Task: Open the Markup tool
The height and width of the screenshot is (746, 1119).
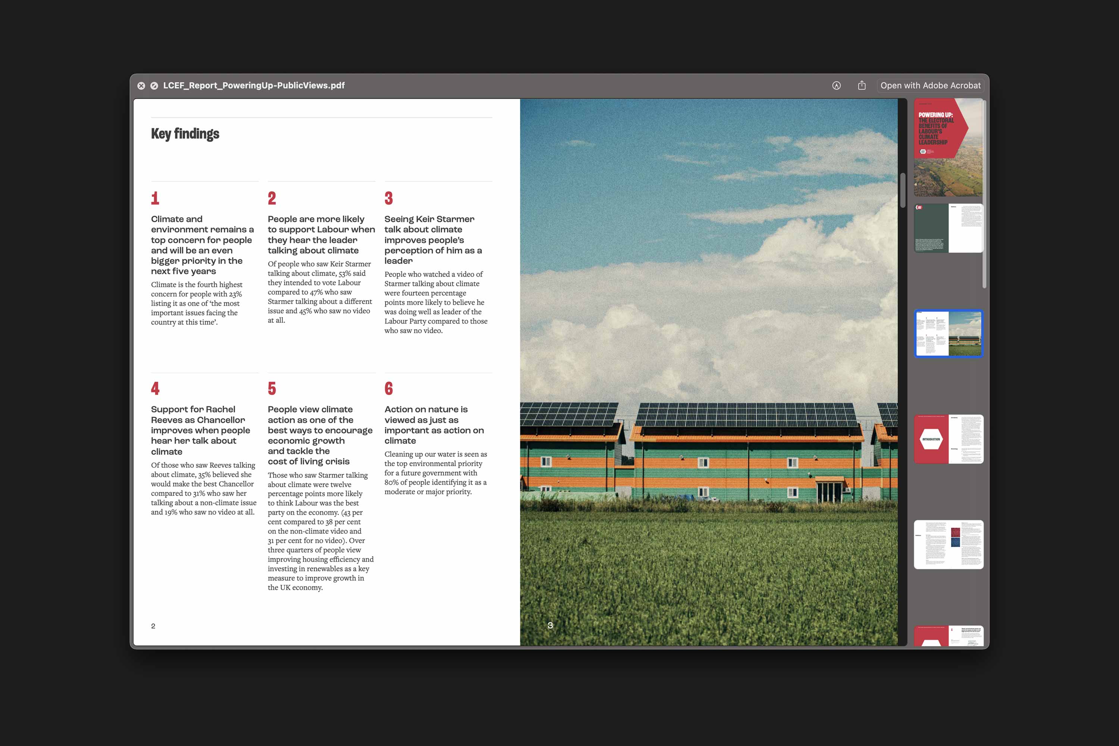Action: pyautogui.click(x=836, y=86)
